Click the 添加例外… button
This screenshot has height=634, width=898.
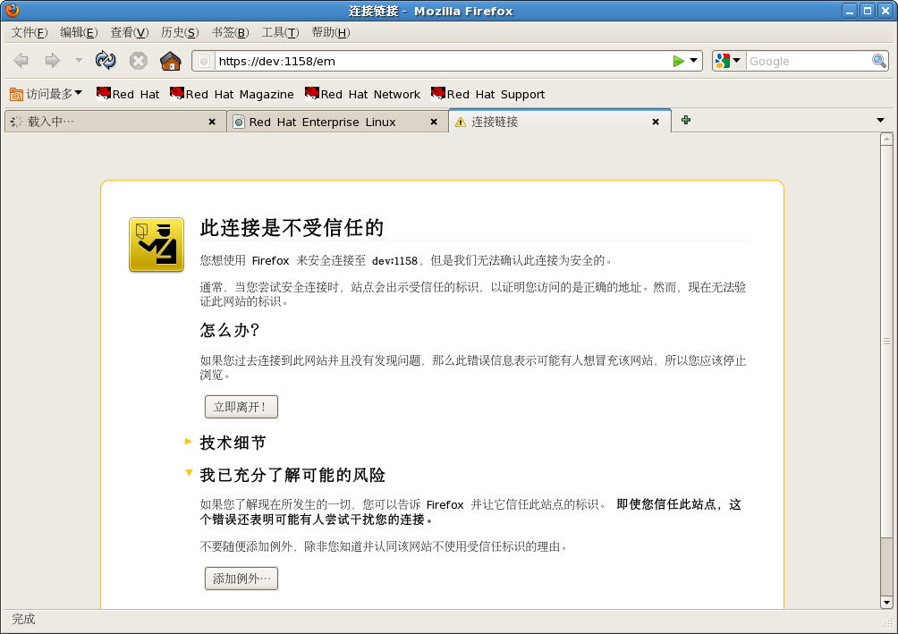coord(240,578)
